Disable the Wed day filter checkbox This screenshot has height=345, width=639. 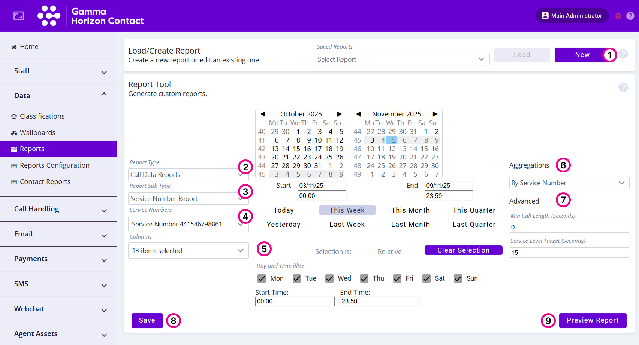tap(329, 278)
